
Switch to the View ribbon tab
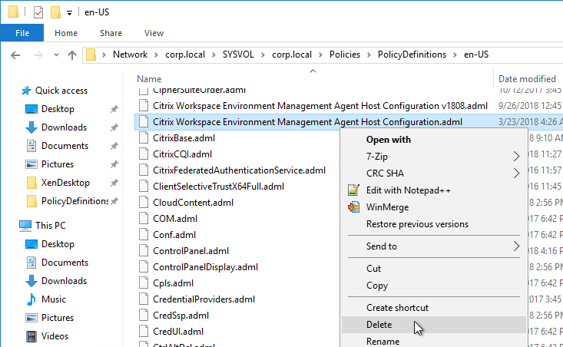point(154,33)
